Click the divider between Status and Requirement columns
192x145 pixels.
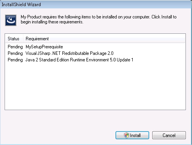pyautogui.click(x=23, y=39)
